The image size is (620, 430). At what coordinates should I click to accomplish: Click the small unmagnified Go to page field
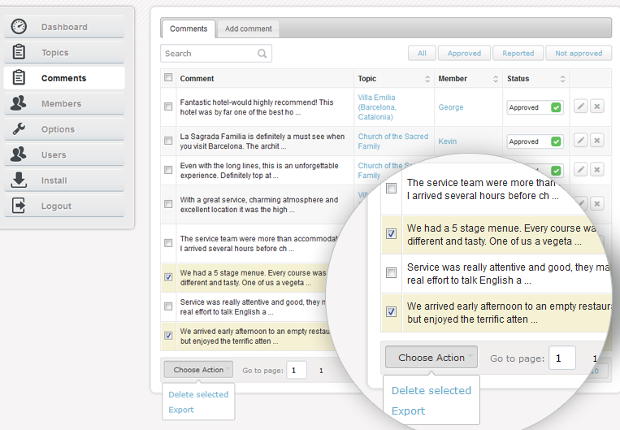pos(297,371)
